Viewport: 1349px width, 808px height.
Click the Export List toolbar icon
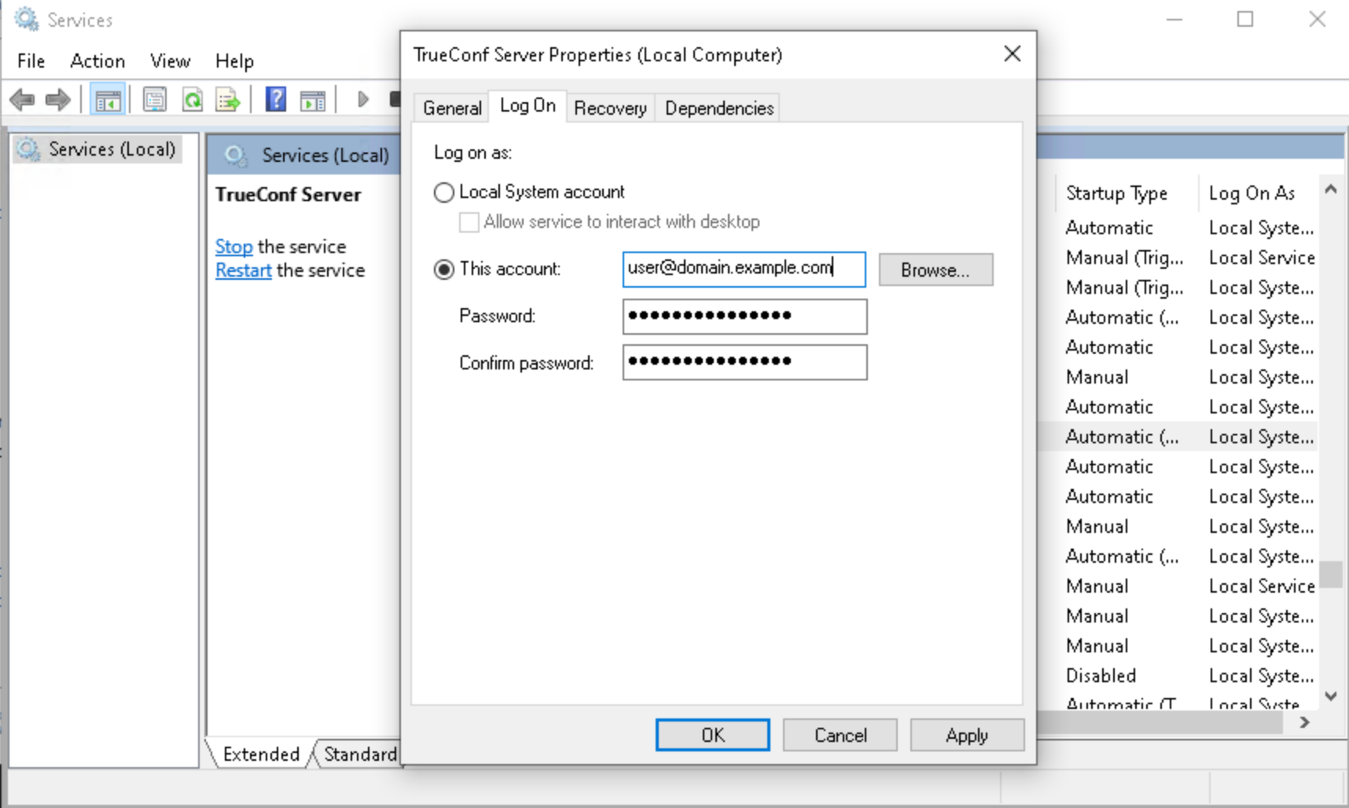[228, 100]
